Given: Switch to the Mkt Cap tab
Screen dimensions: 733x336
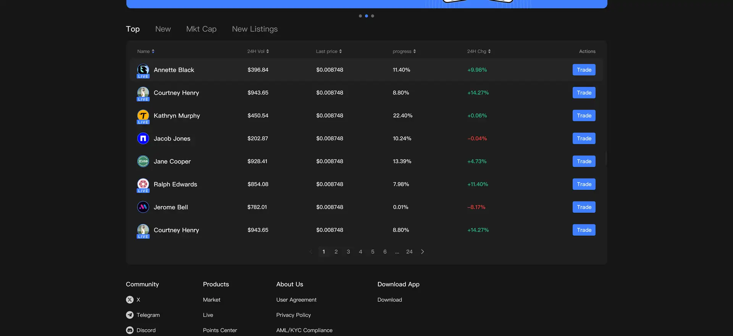Looking at the screenshot, I should (x=201, y=29).
